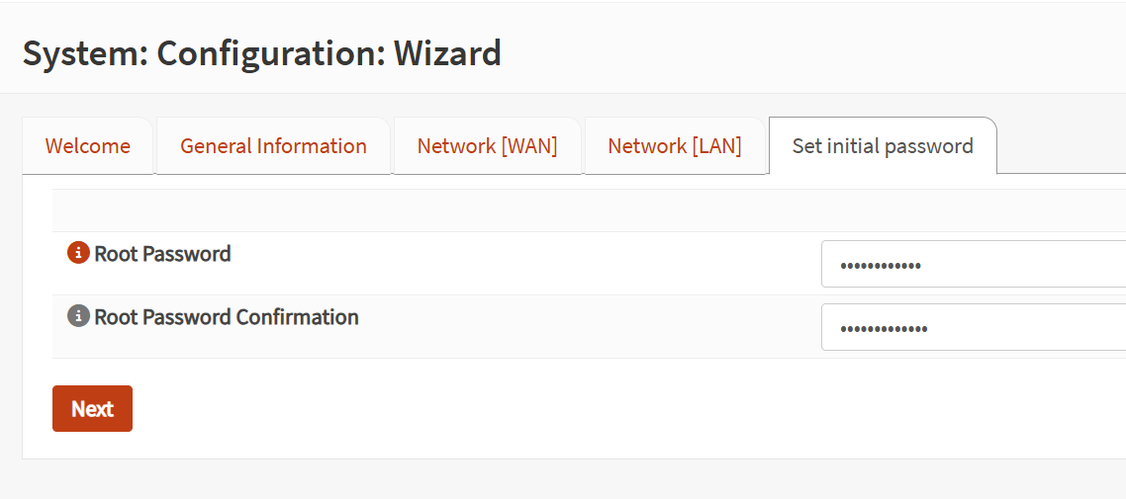1126x499 pixels.
Task: Go to the Network [WAN] tab
Action: (x=487, y=146)
